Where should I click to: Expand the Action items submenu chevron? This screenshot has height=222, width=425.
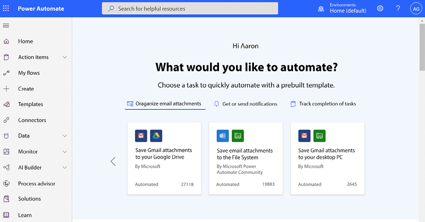pos(64,57)
